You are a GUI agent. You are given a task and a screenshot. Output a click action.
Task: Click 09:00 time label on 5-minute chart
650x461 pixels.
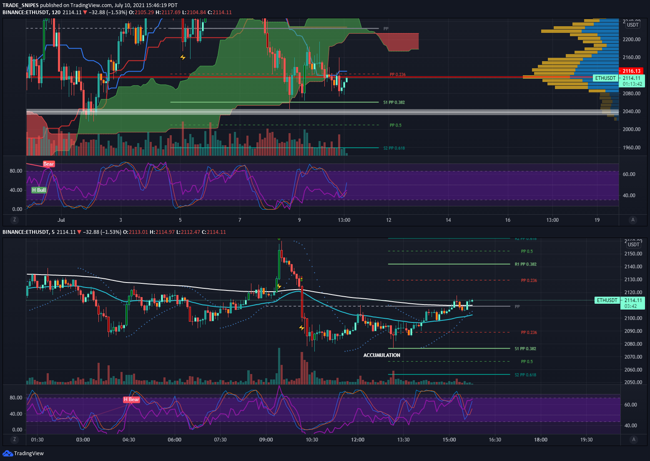266,439
